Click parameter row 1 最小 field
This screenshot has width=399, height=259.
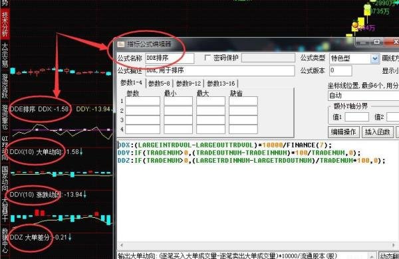[x=178, y=101]
